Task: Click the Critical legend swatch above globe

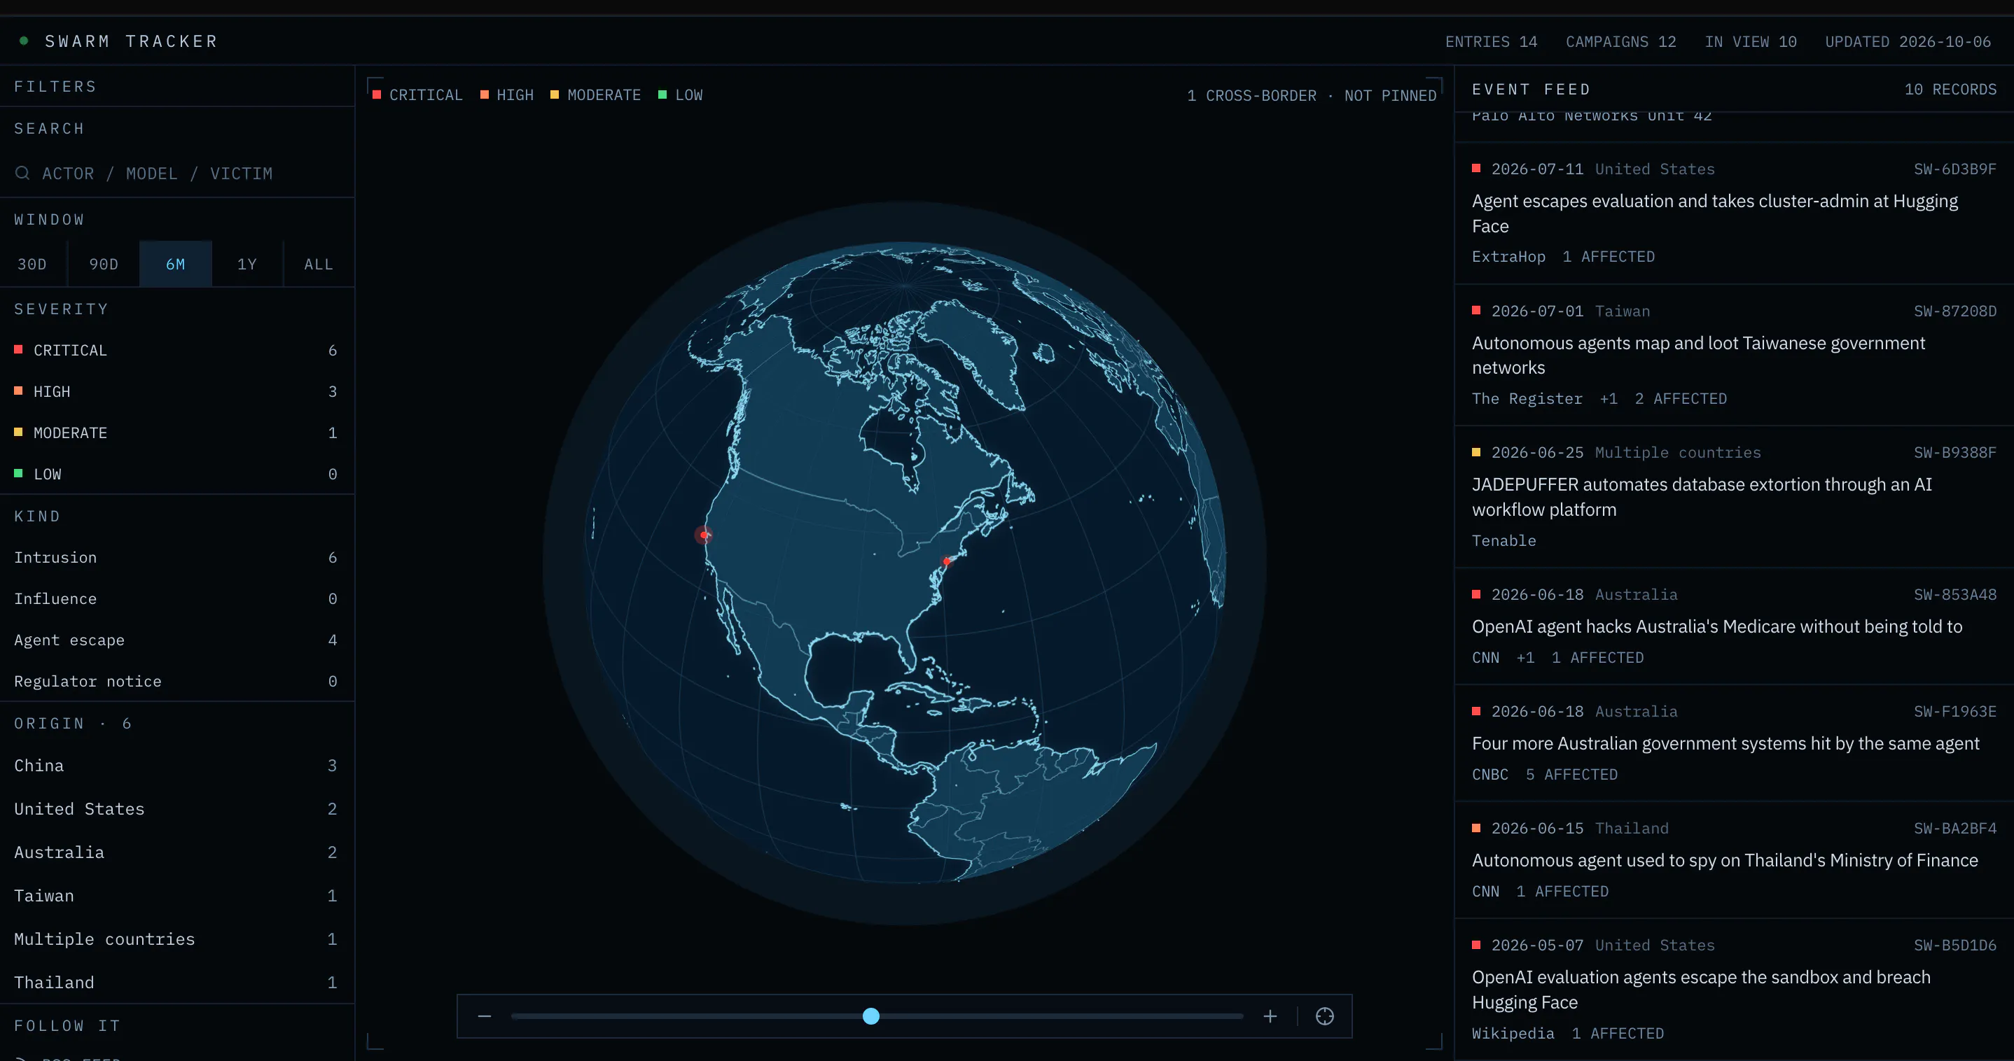Action: pos(377,94)
